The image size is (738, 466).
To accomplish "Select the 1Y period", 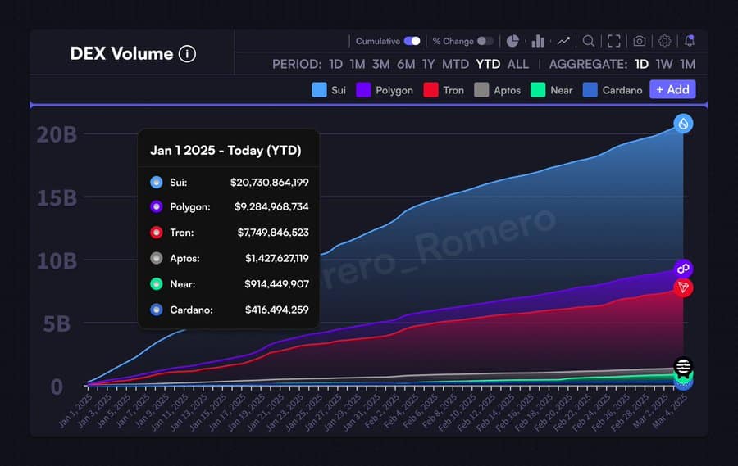I will click(428, 64).
